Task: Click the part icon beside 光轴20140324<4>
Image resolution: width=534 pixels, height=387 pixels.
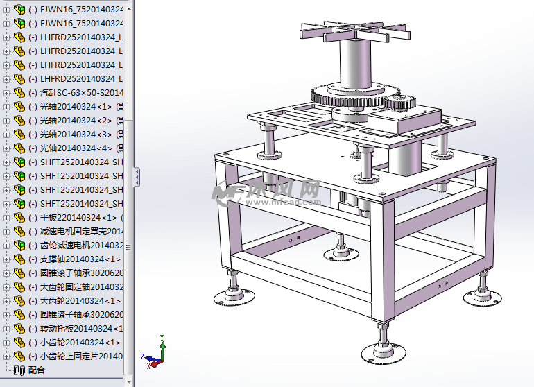Action: coord(19,148)
